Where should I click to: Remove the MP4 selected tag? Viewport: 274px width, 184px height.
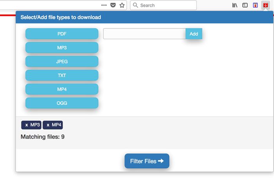click(x=48, y=125)
